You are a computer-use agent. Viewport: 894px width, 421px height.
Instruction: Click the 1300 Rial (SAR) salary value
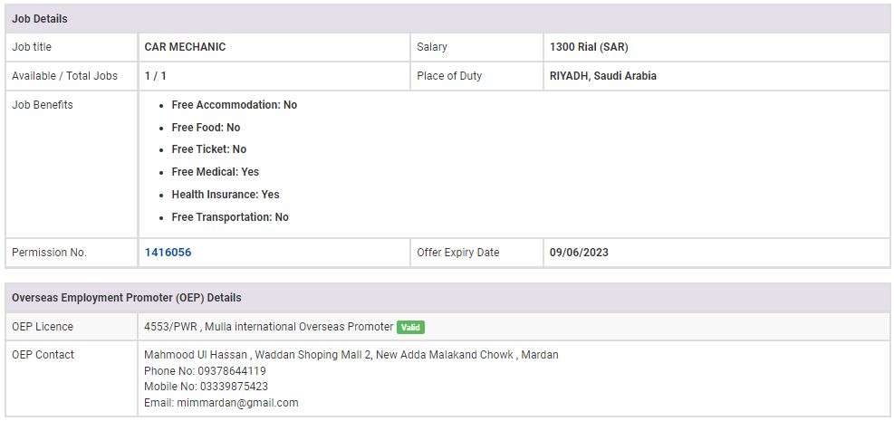588,47
